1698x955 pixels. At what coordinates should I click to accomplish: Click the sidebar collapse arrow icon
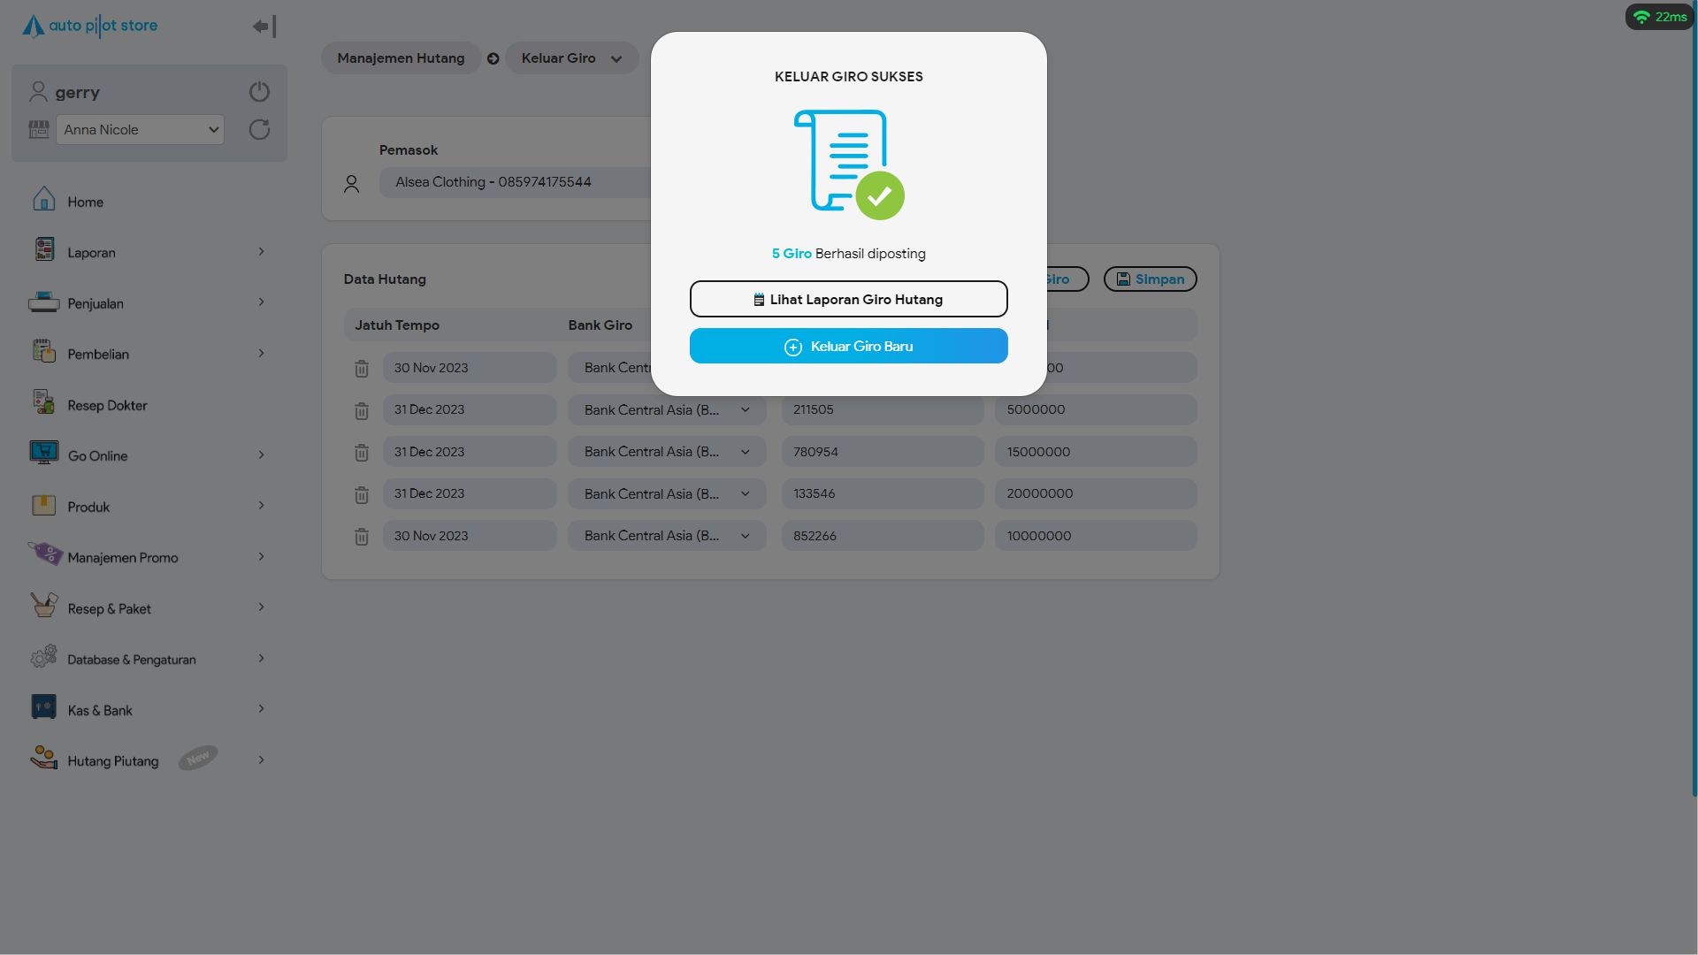pos(264,27)
